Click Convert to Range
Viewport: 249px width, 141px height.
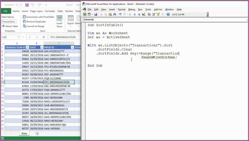33,26
